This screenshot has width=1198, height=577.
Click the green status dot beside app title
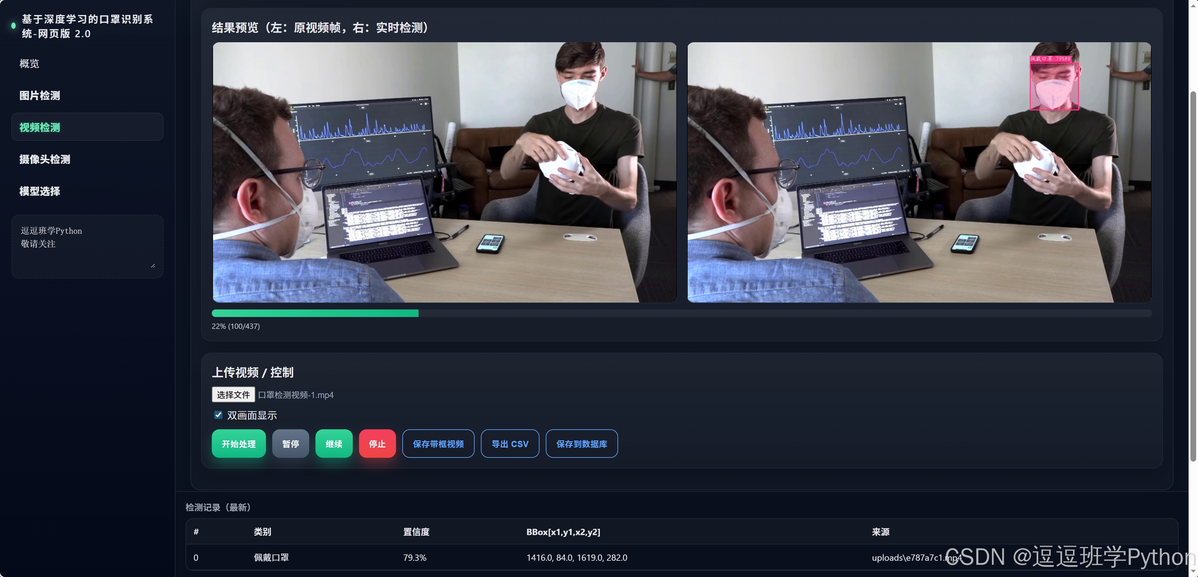13,26
